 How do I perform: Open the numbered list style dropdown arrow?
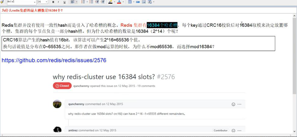[87, 2]
